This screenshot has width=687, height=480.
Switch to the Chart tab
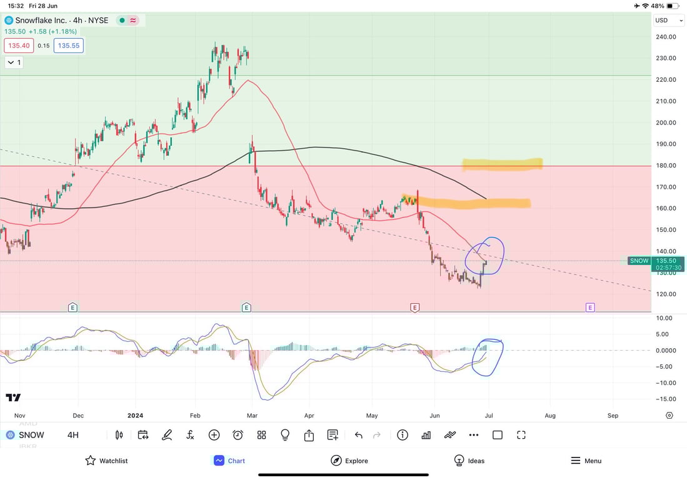(x=229, y=461)
